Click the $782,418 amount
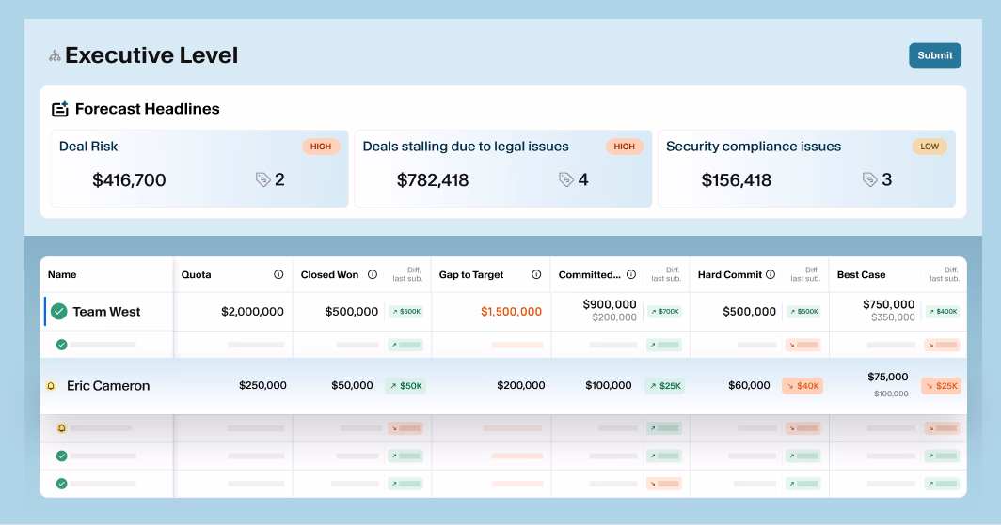 click(x=433, y=180)
